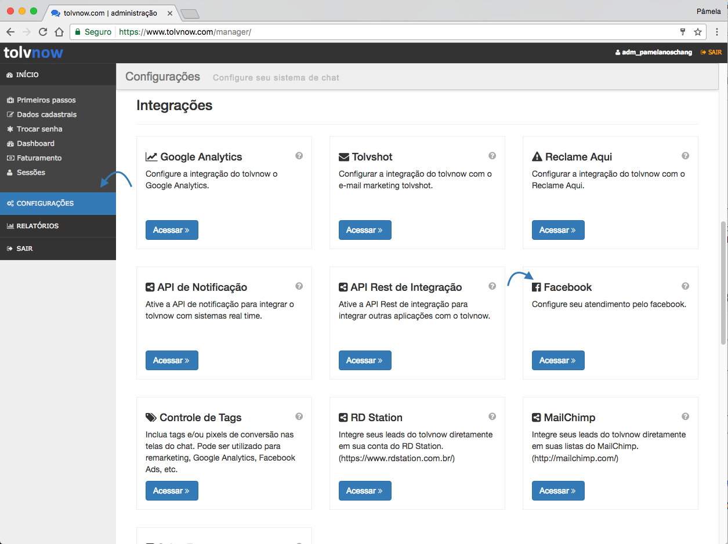The width and height of the screenshot is (728, 544).
Task: Click Acessar button under Tolvshot
Action: [x=365, y=230]
